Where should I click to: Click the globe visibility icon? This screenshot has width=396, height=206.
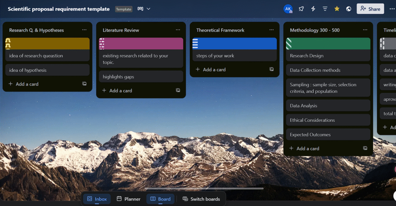coord(348,9)
